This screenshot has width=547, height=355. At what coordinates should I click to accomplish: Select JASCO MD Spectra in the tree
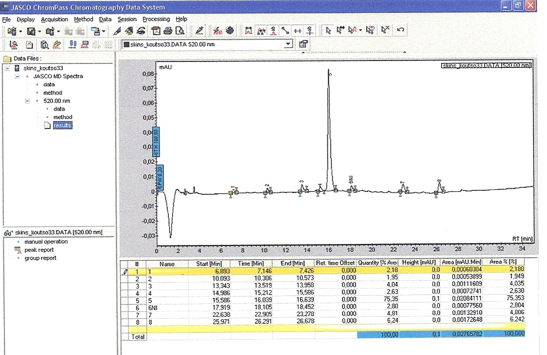[x=58, y=76]
